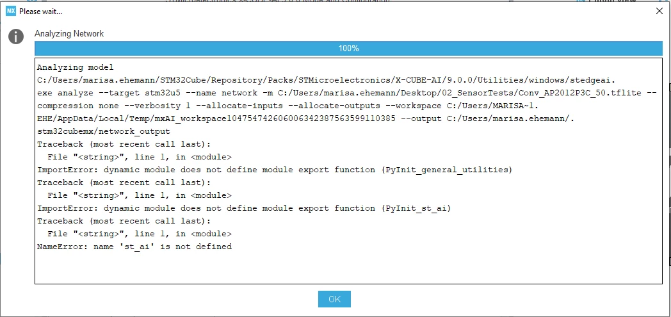
Task: Click the Traceback line above the PyInit_st_ai error
Action: [124, 183]
